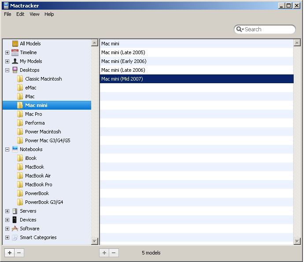306x262 pixels.
Task: Click the model list scroll down arrow
Action: [x=297, y=241]
